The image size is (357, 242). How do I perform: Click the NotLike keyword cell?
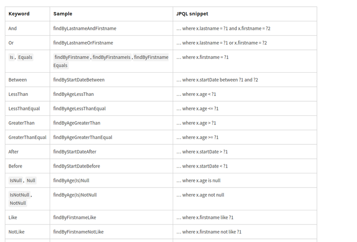point(17,232)
